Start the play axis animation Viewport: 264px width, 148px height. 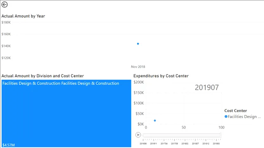[x=138, y=135]
